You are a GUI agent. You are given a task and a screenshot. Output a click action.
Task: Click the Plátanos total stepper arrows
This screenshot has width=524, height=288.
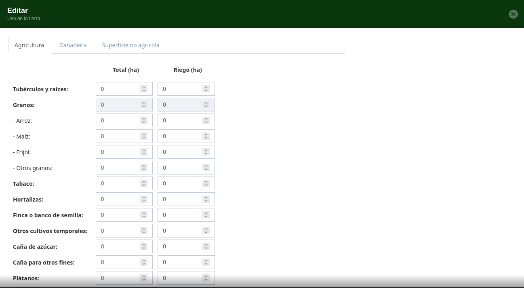pyautogui.click(x=144, y=278)
